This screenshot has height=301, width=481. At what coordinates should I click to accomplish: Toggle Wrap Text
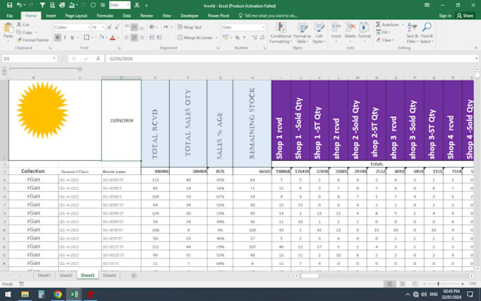pyautogui.click(x=190, y=28)
